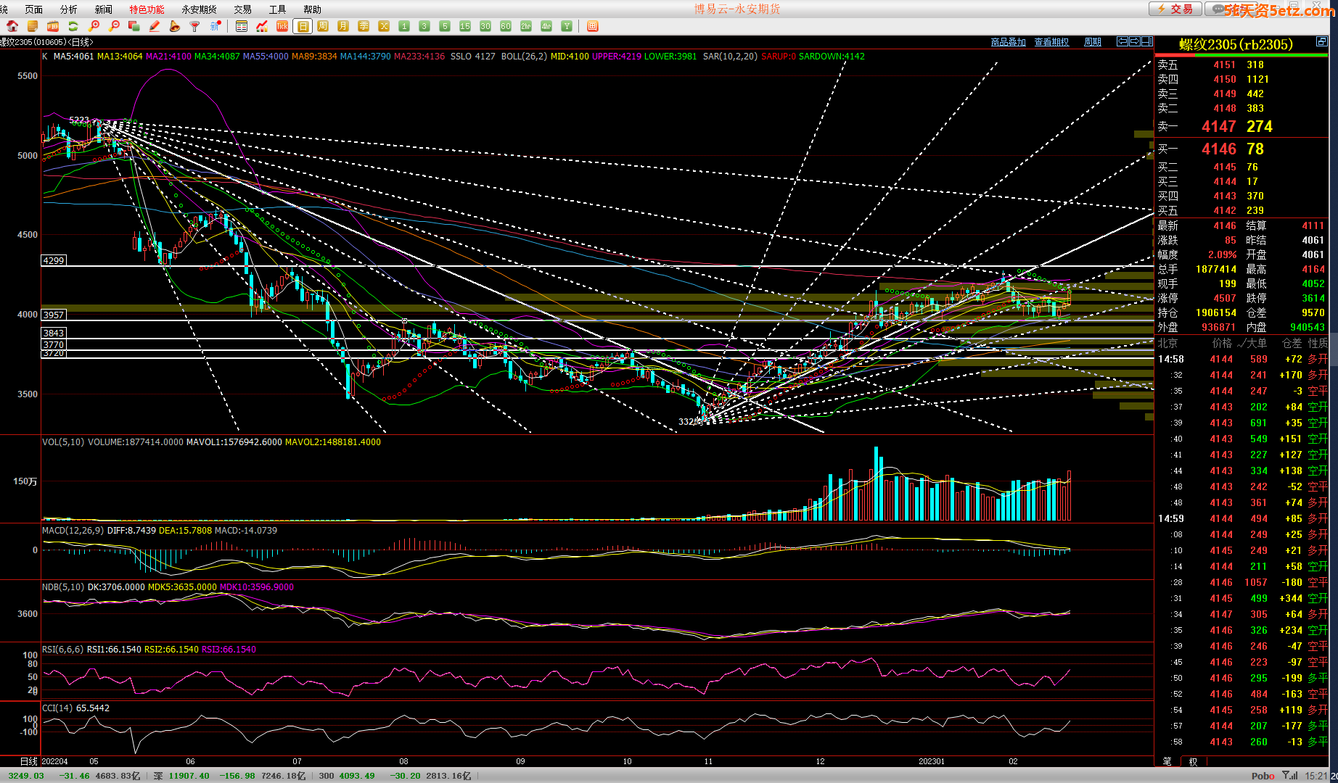Screen dimensions: 1338x783
Task: Click the right arrow next contract icon
Action: (1135, 41)
